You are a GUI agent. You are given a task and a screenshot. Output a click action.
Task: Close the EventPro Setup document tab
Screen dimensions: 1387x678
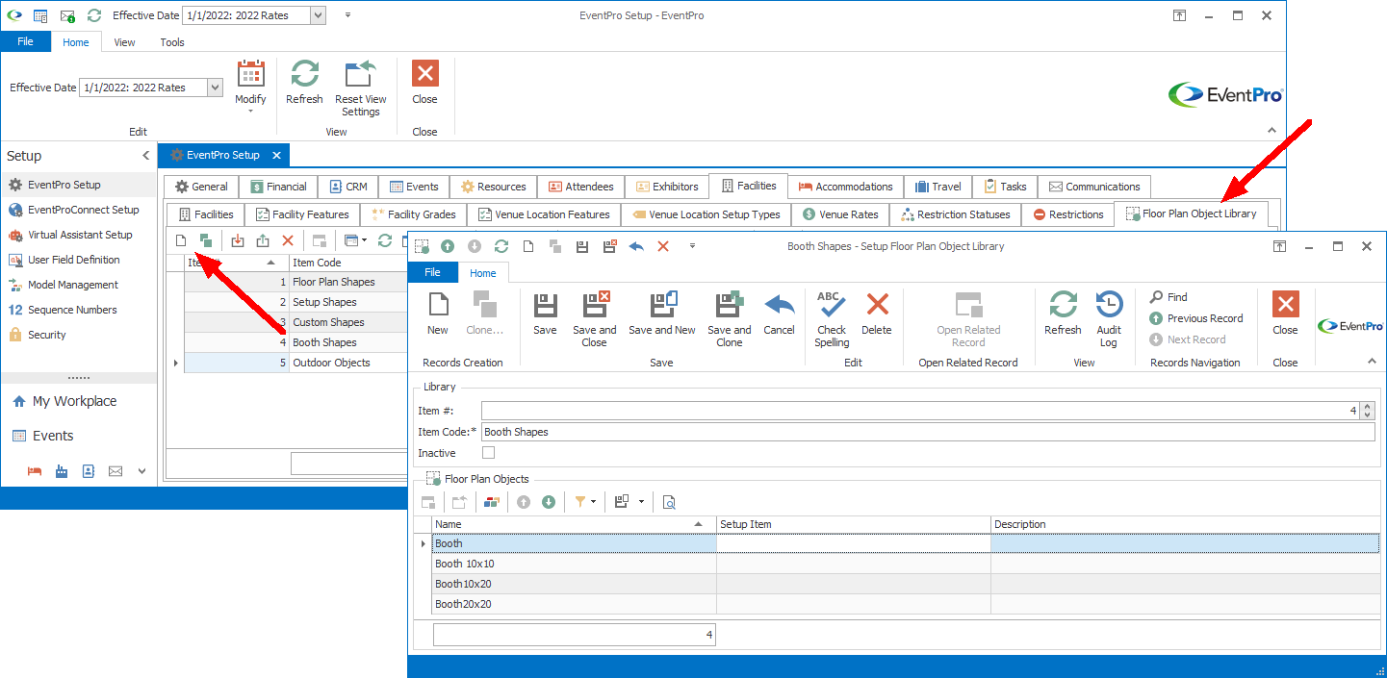click(276, 155)
